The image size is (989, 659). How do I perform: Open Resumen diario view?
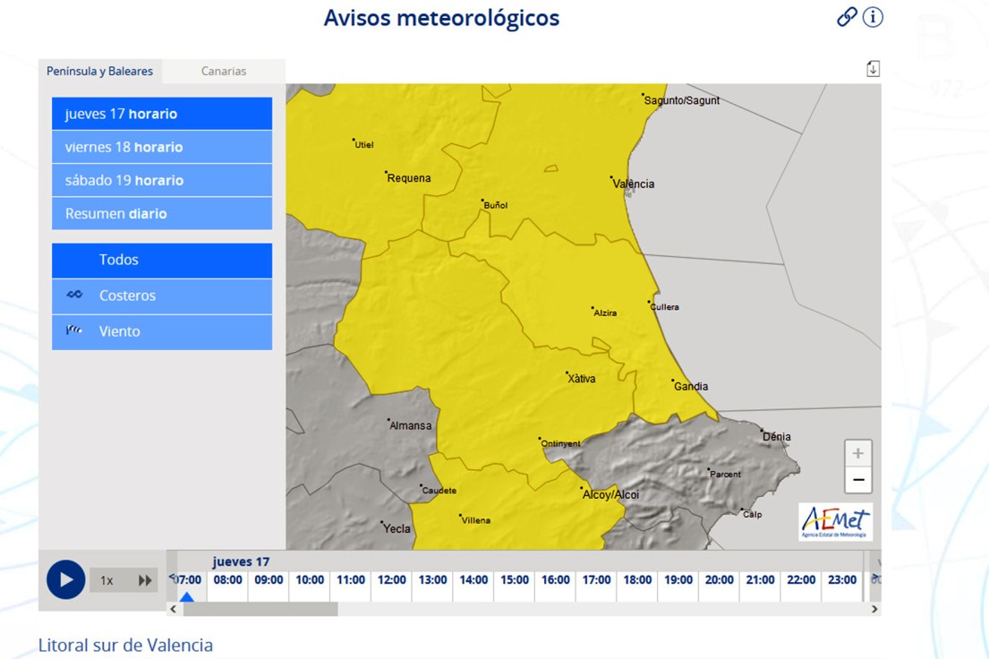click(x=162, y=213)
